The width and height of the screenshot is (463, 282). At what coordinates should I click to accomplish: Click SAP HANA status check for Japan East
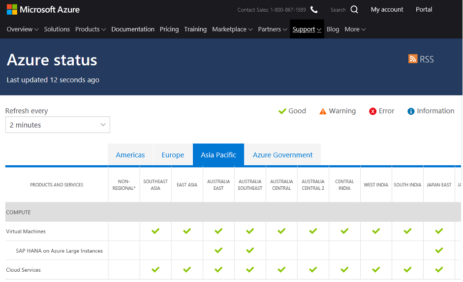(x=439, y=250)
